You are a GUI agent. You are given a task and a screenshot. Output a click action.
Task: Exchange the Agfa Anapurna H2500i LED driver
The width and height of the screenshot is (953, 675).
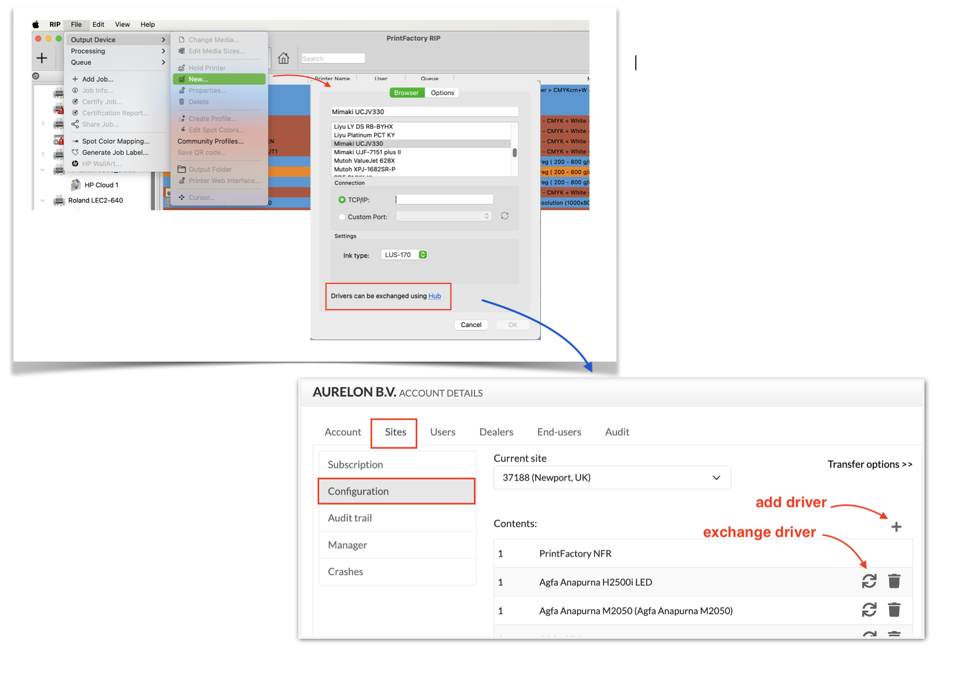(869, 581)
